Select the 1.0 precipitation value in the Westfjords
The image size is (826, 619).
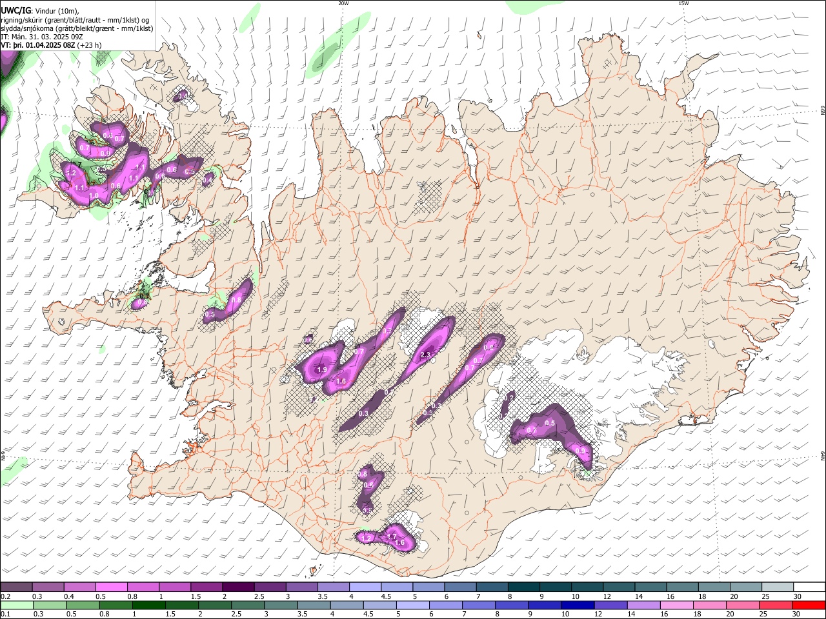[x=94, y=195]
